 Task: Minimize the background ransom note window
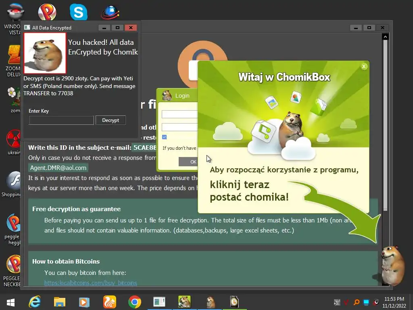pos(356,28)
